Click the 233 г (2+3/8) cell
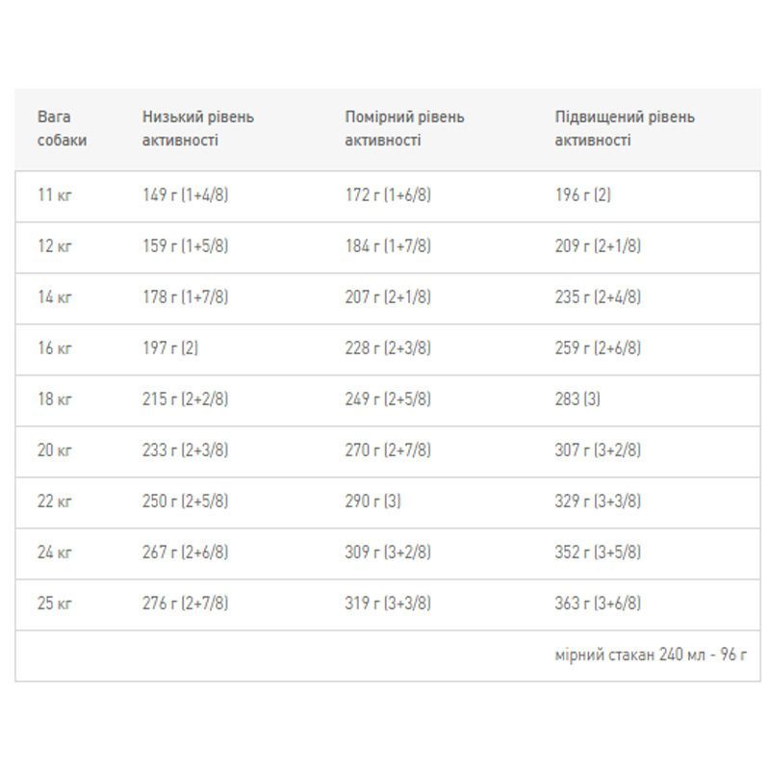 tap(186, 450)
